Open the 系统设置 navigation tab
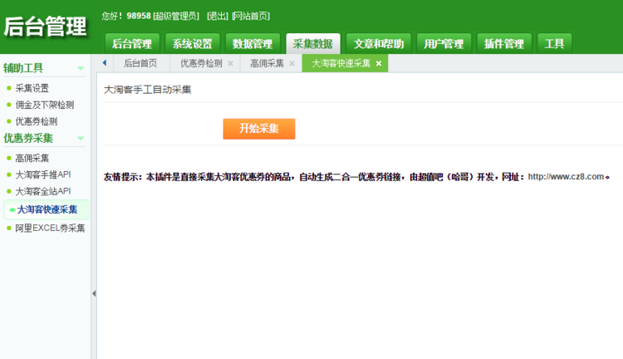 coord(193,44)
